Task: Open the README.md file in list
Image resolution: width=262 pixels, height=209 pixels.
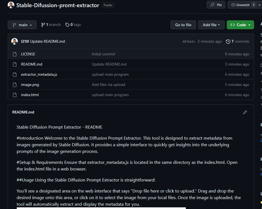Action: point(31,64)
